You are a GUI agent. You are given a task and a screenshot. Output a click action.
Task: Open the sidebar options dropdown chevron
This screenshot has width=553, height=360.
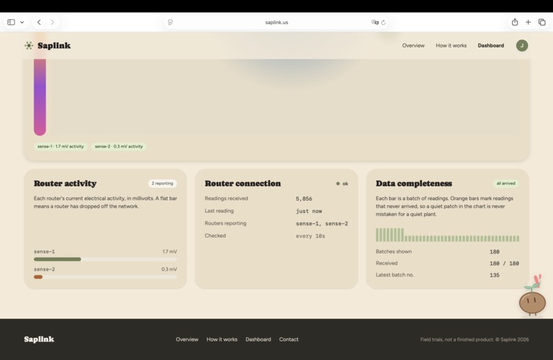[x=22, y=22]
